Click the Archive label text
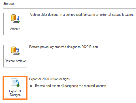The width and height of the screenshot is (136, 103). (x=15, y=29)
